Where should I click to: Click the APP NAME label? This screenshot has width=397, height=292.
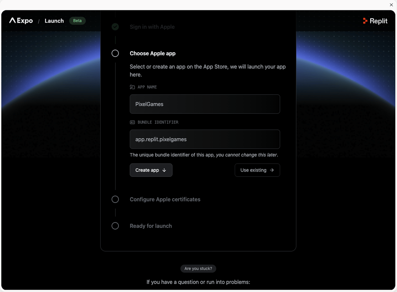pos(147,87)
